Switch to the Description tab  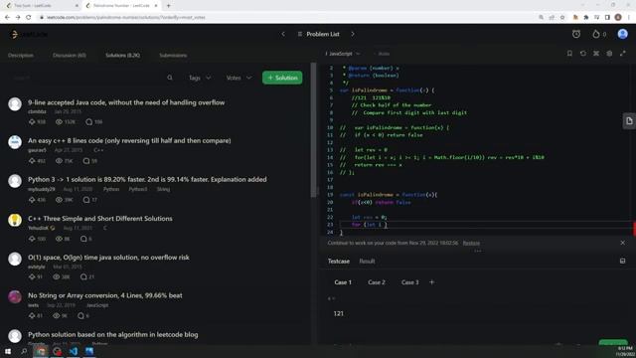21,56
